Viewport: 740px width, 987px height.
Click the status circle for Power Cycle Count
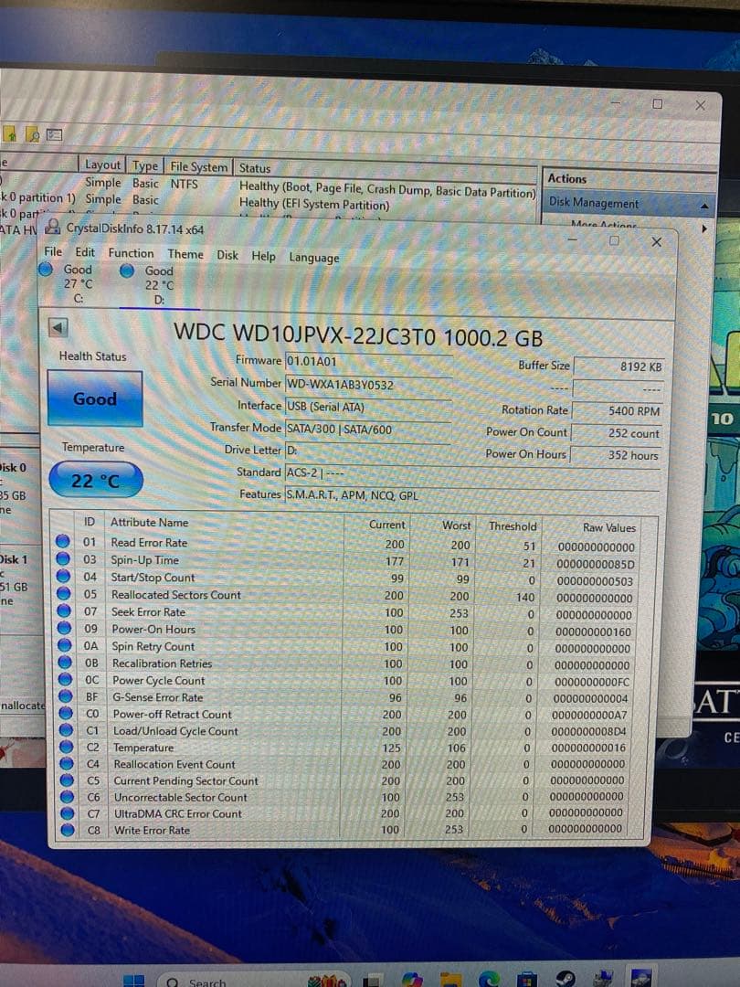66,678
